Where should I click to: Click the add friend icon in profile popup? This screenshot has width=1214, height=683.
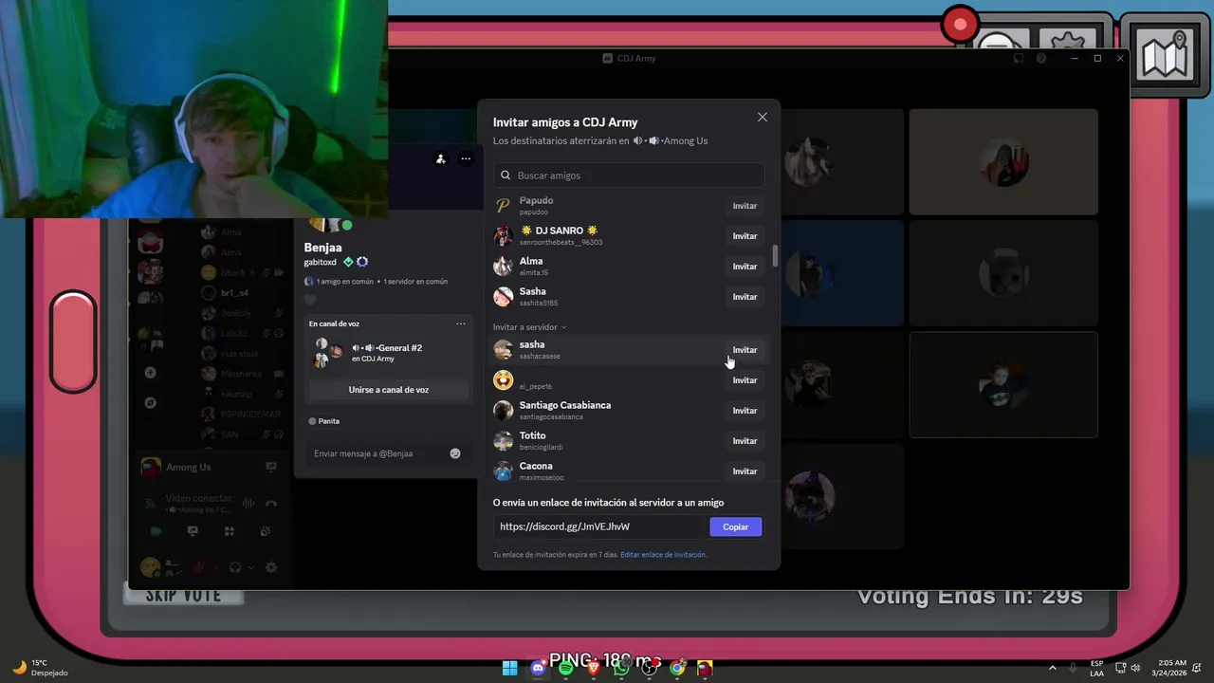point(440,159)
